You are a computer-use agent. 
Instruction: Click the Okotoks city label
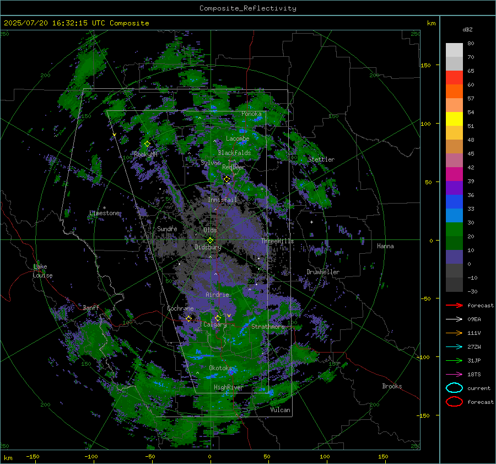coord(220,368)
